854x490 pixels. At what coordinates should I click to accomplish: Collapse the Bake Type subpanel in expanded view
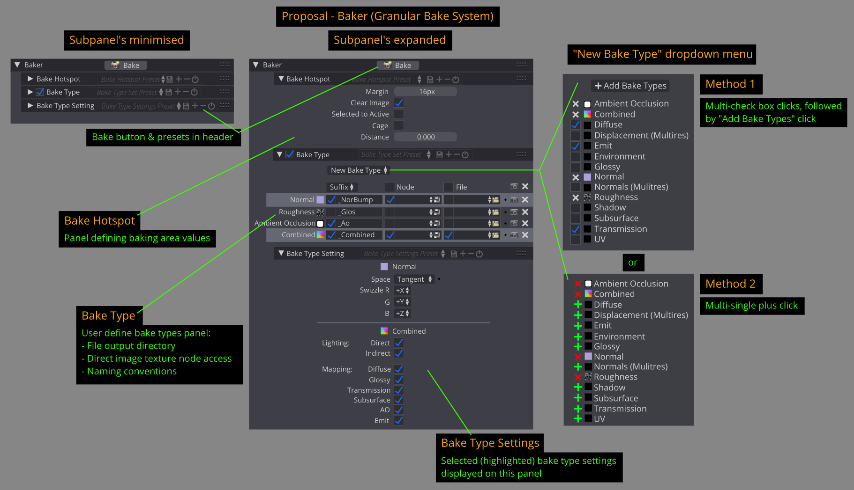[279, 154]
